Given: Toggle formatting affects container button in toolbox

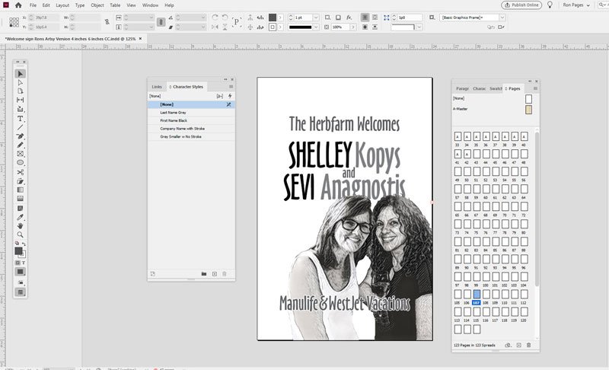Looking at the screenshot, I should (18, 263).
